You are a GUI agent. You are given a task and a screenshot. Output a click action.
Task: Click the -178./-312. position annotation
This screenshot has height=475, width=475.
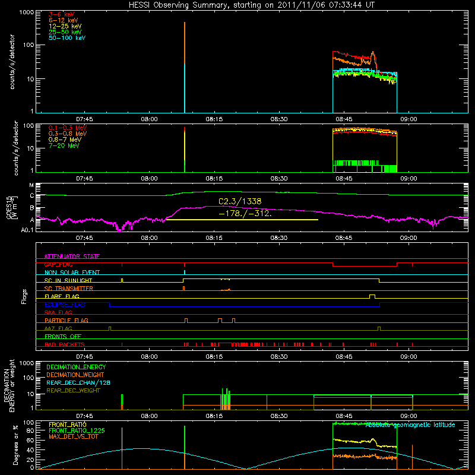(x=245, y=213)
